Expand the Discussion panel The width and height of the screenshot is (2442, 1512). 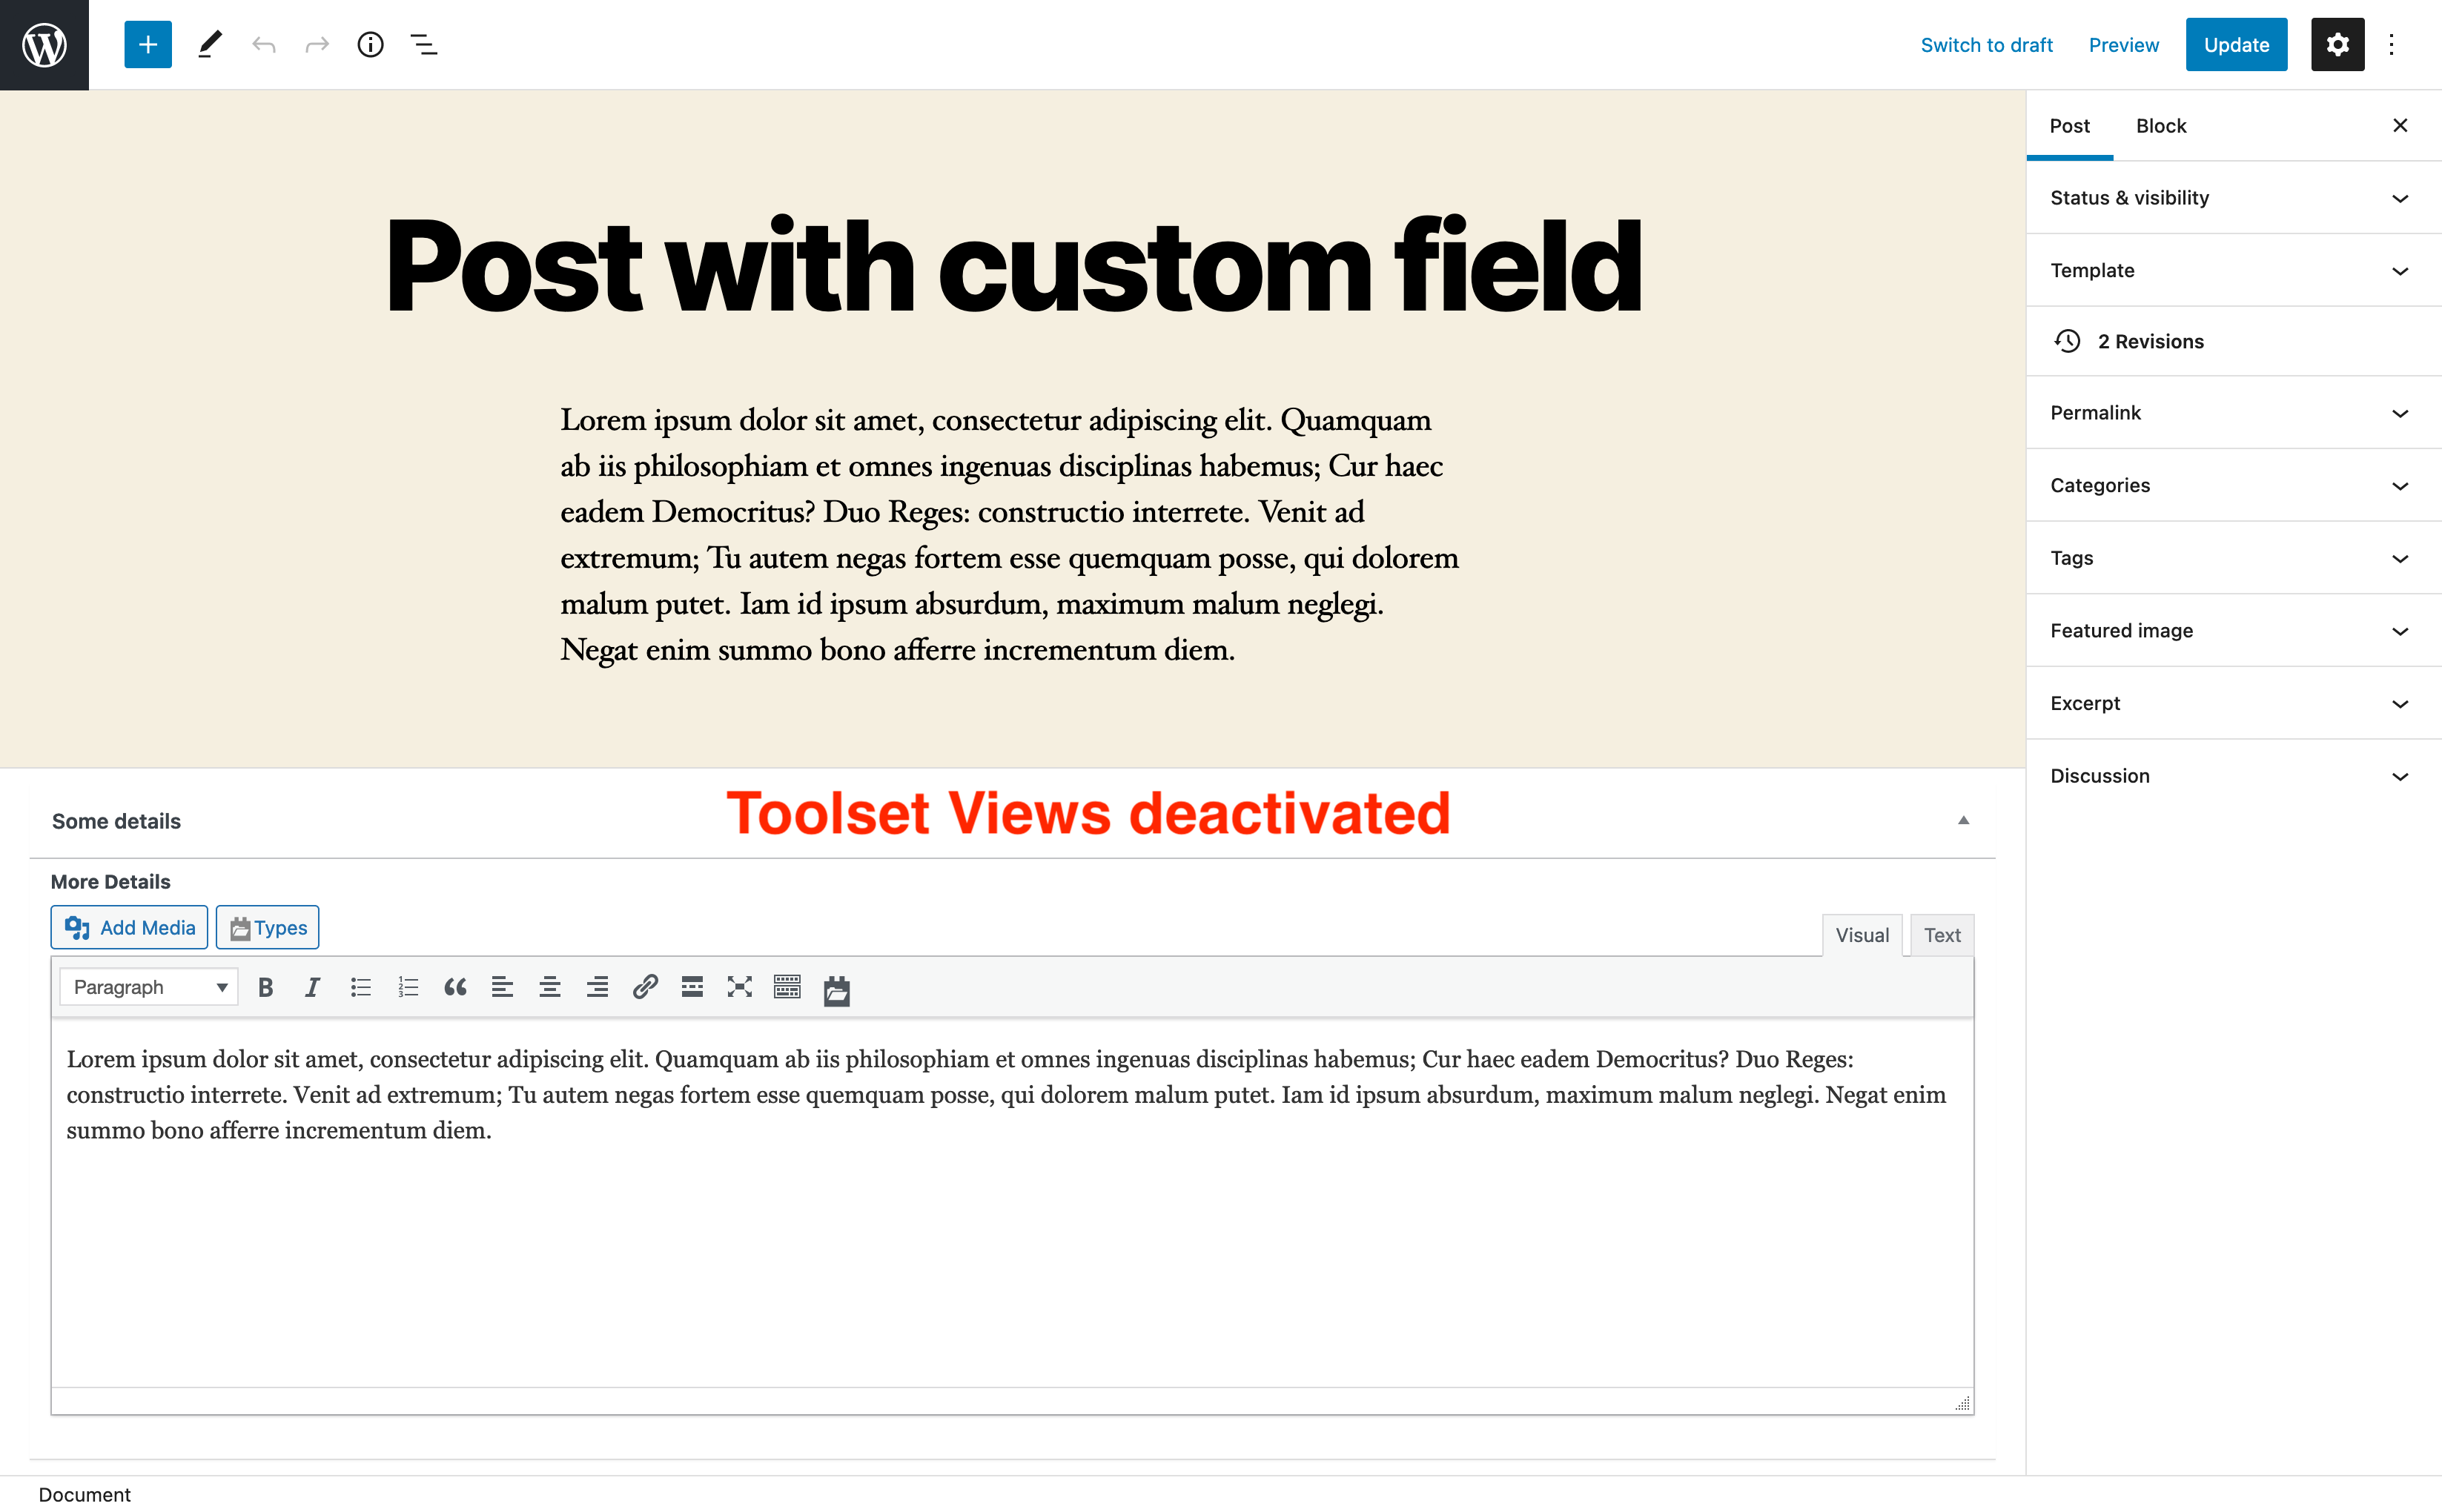tap(2234, 776)
